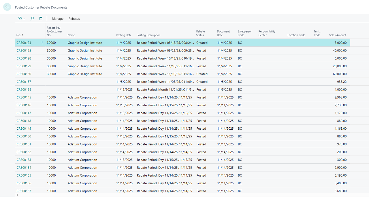Click the Posting Description column header
Screen dimensions: 369x207
(x=148, y=35)
